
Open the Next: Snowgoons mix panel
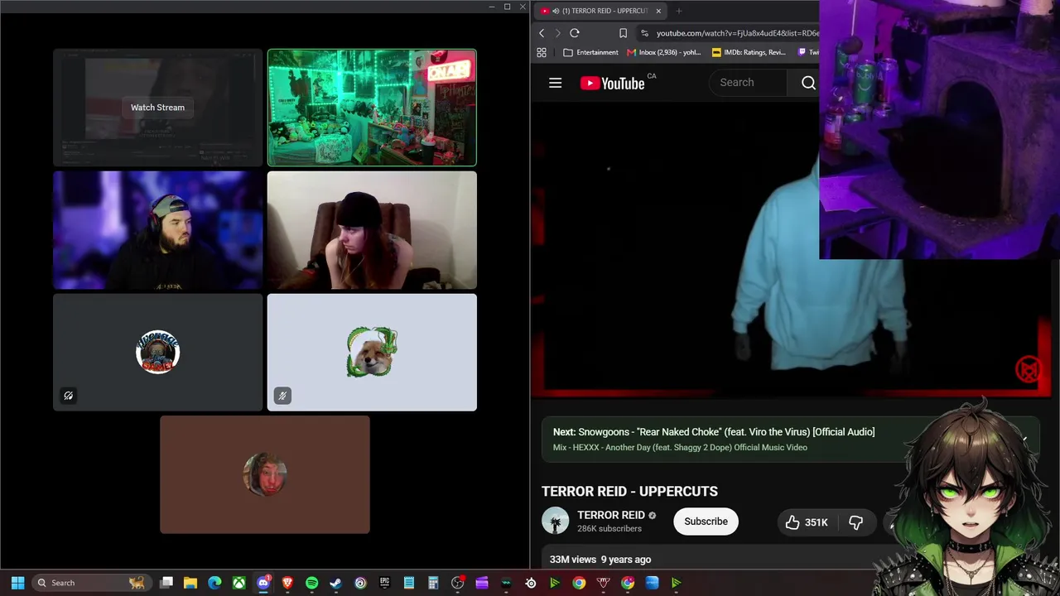(x=791, y=440)
